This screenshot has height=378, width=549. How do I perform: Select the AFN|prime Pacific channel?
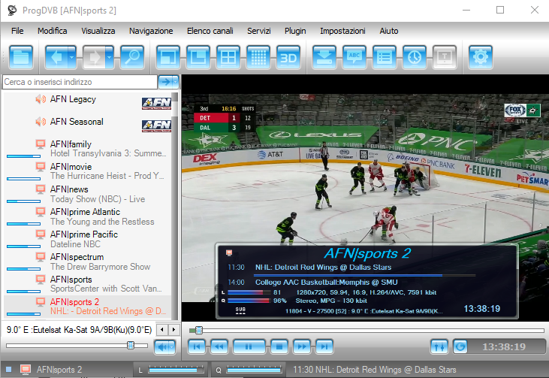(88, 239)
